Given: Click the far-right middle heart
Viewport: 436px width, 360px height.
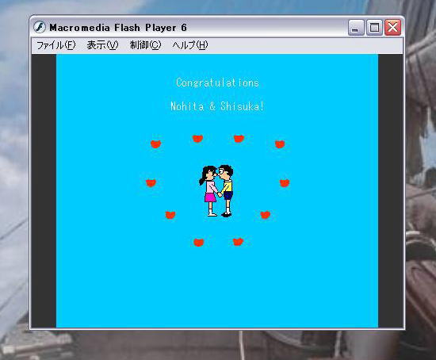Looking at the screenshot, I should [285, 183].
